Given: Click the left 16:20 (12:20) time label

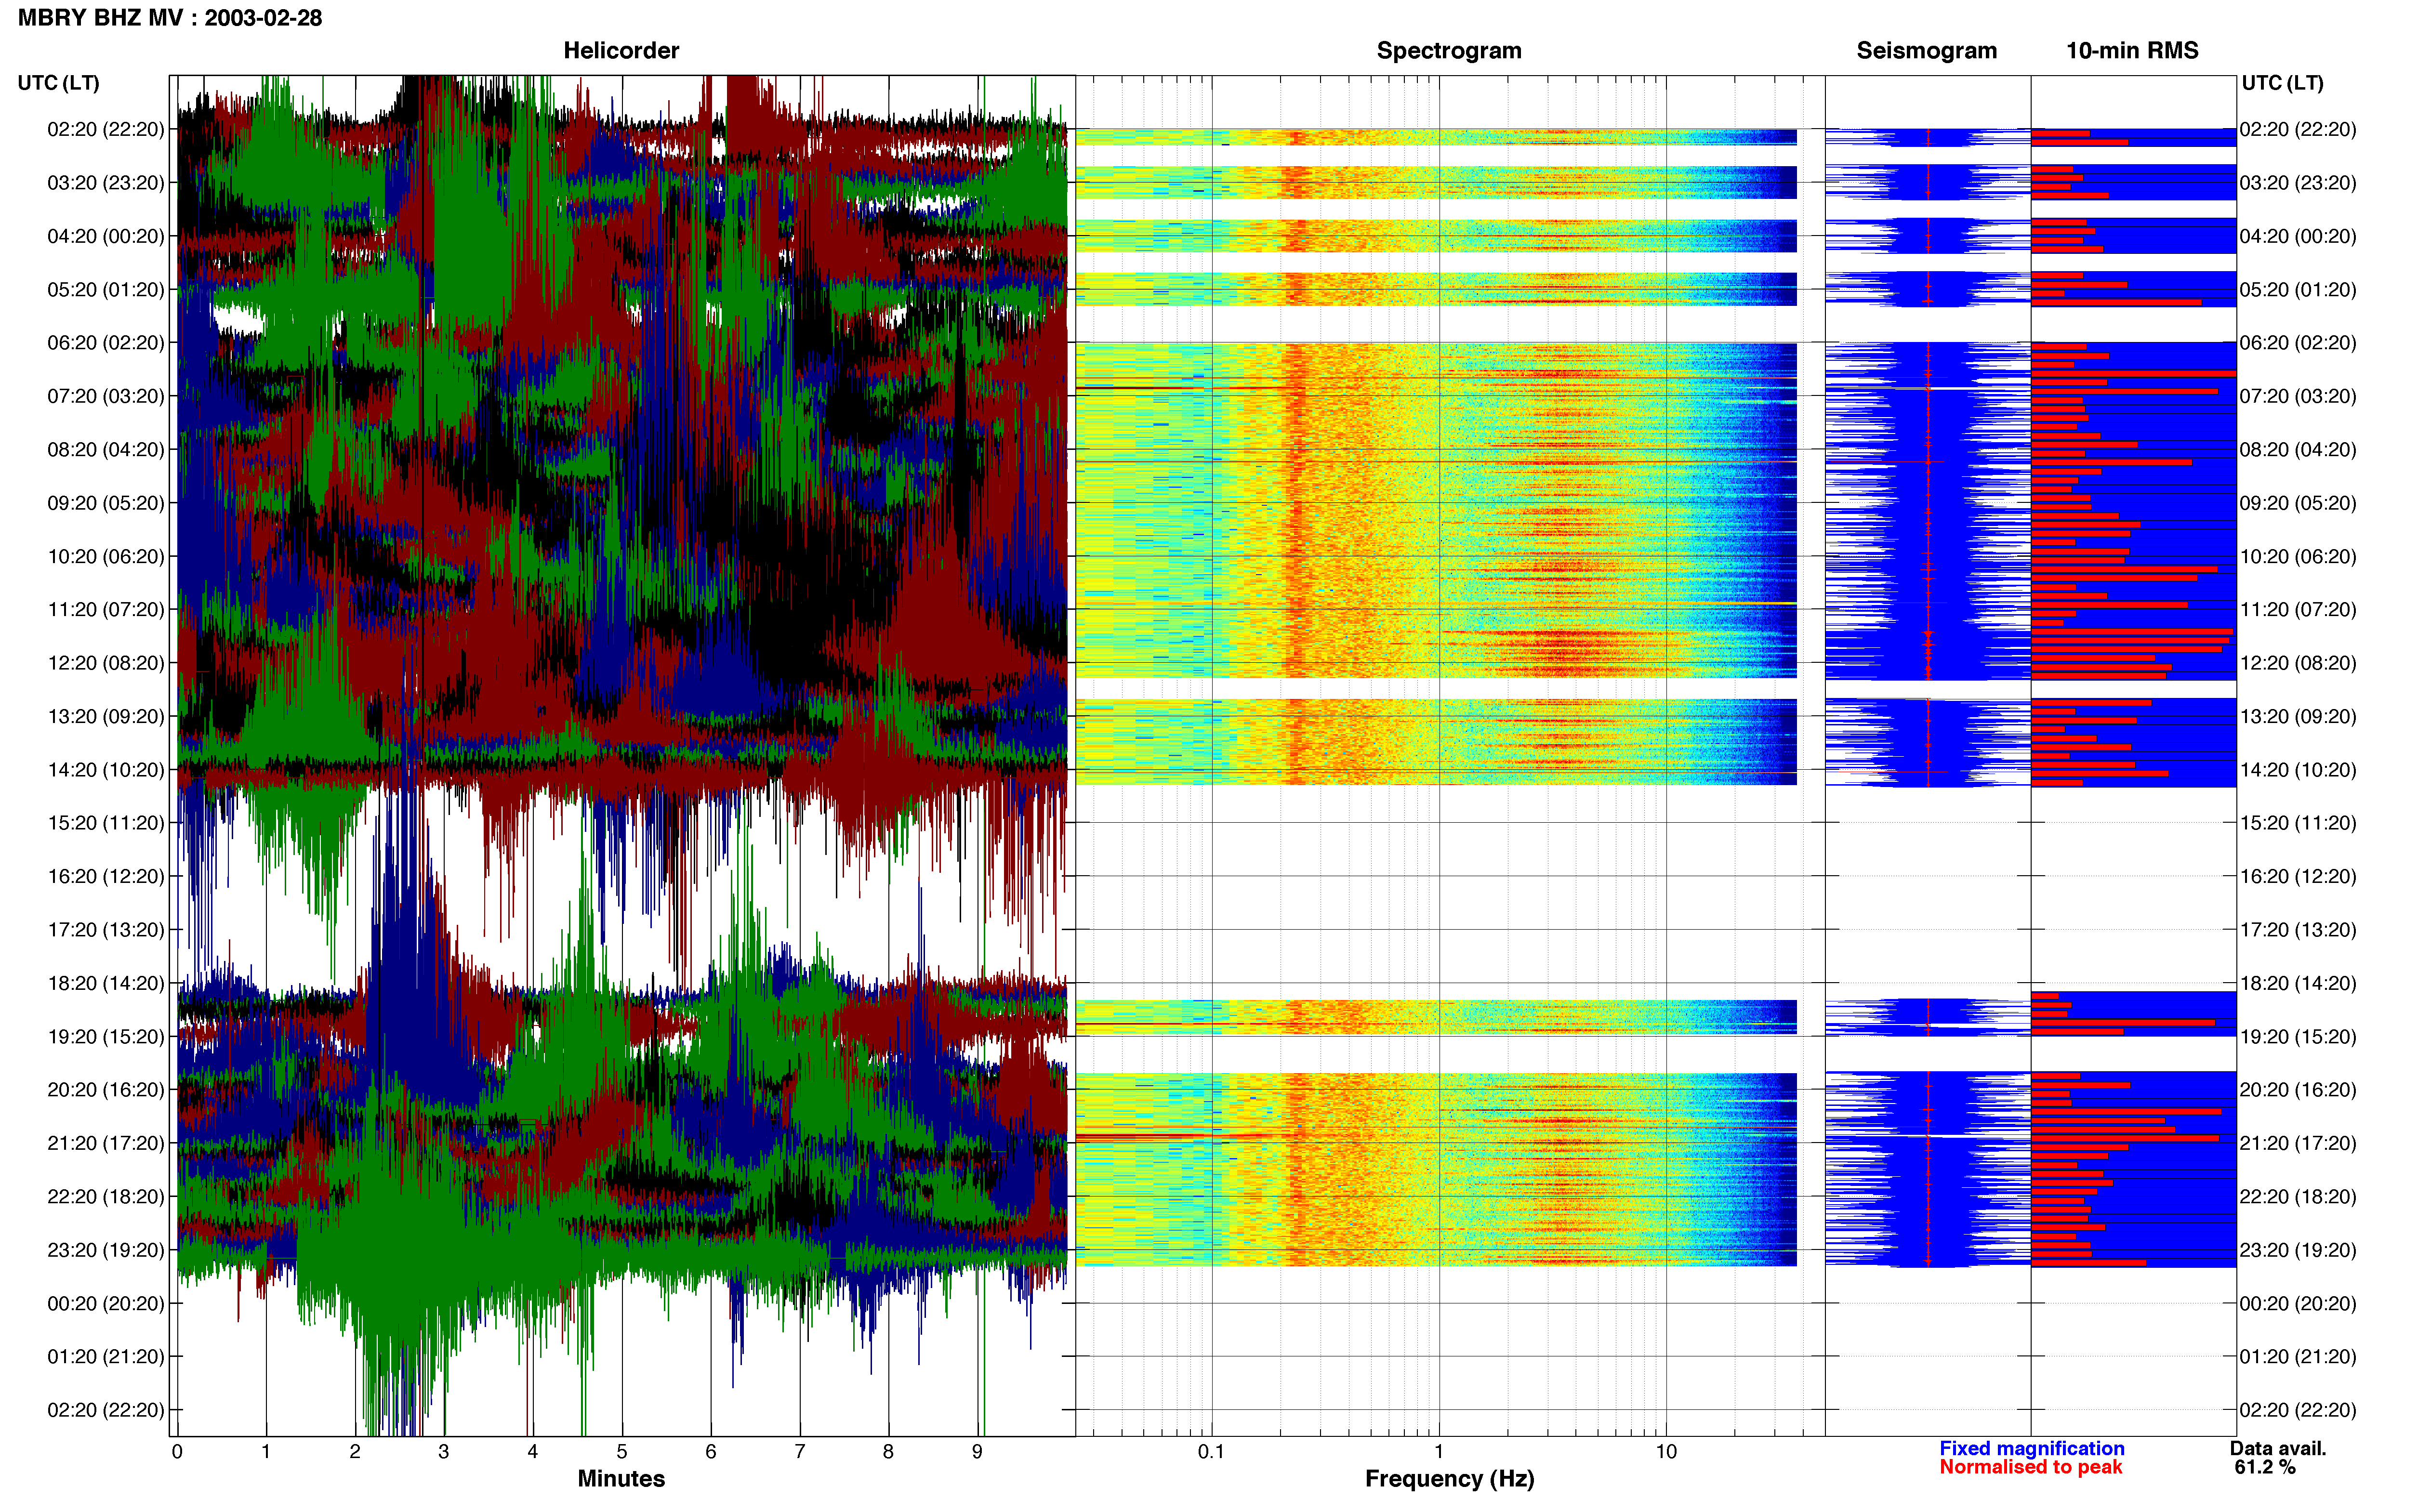Looking at the screenshot, I should pyautogui.click(x=106, y=876).
